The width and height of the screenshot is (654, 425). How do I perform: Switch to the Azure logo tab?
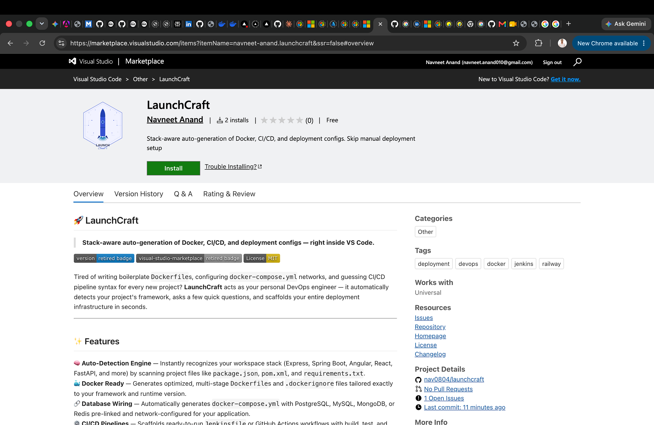pos(333,24)
